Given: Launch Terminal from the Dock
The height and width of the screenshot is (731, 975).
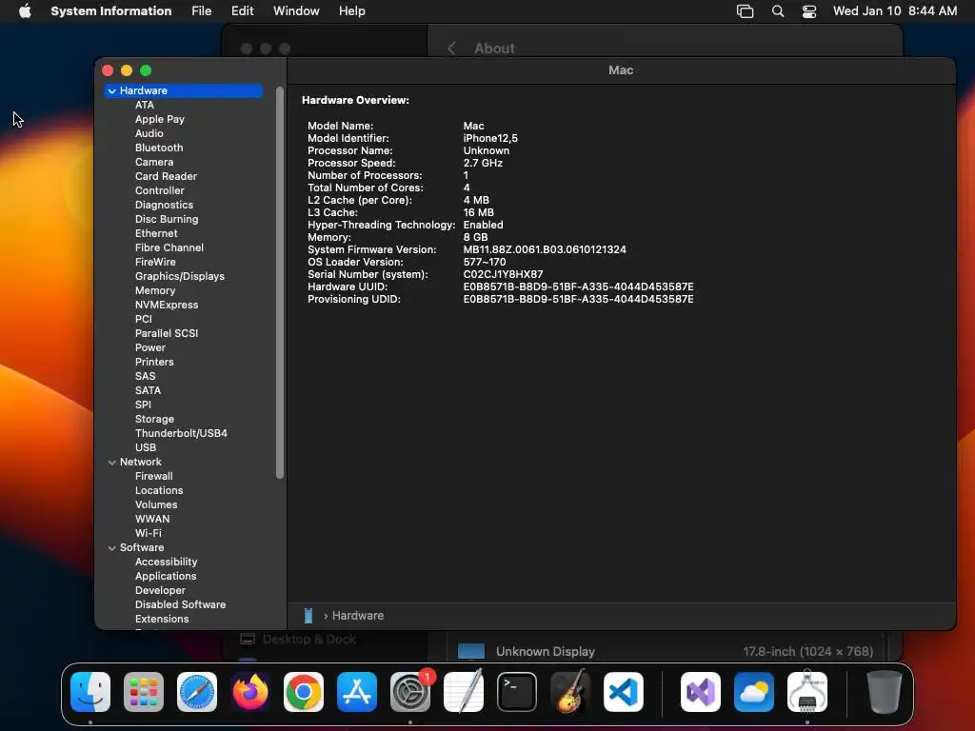Looking at the screenshot, I should click(x=517, y=692).
